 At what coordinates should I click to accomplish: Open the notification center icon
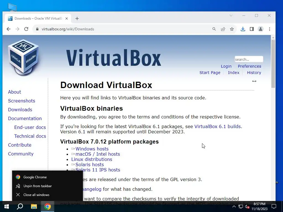point(274,206)
